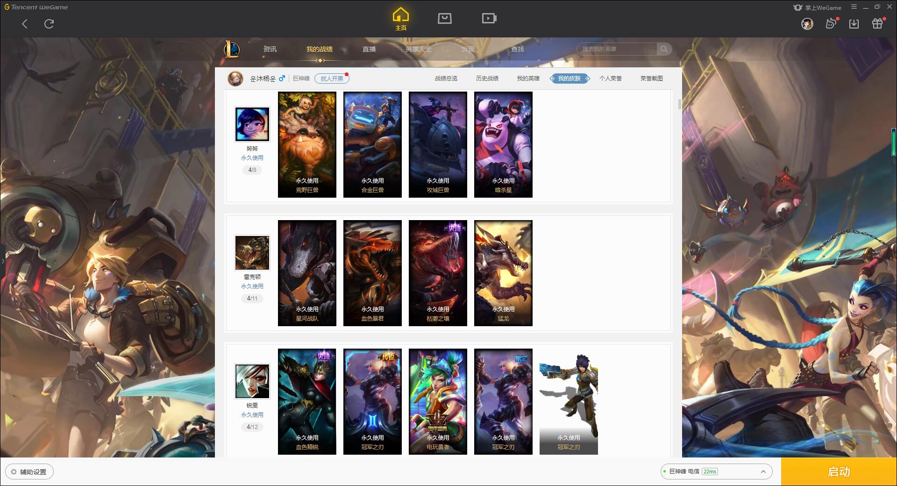Open the video live-stream icon
897x486 pixels.
click(x=489, y=19)
